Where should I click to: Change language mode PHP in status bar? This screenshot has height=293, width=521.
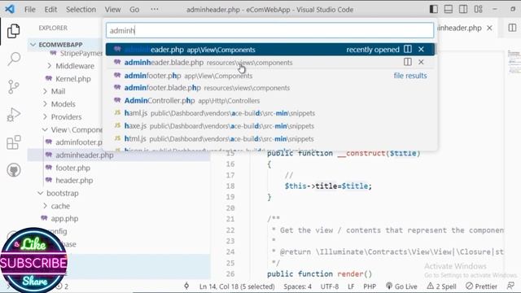(370, 286)
